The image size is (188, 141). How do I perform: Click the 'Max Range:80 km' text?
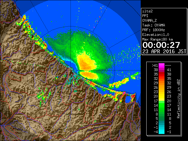157,39
